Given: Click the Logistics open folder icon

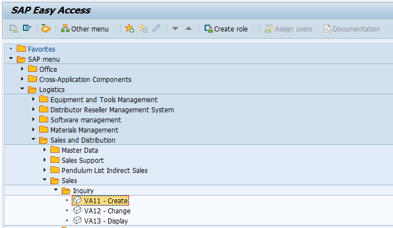Looking at the screenshot, I should 33,89.
